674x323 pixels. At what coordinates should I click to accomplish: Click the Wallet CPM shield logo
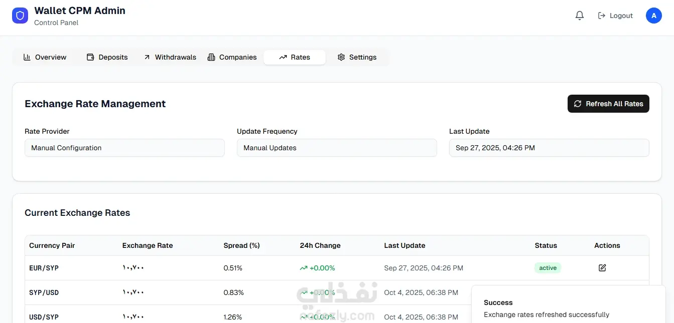20,16
